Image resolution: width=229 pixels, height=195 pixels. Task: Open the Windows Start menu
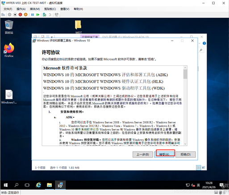click(x=6, y=185)
